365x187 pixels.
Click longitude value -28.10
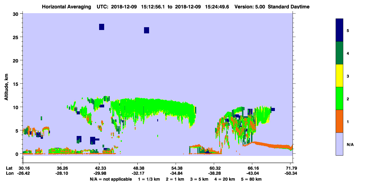click(61, 174)
